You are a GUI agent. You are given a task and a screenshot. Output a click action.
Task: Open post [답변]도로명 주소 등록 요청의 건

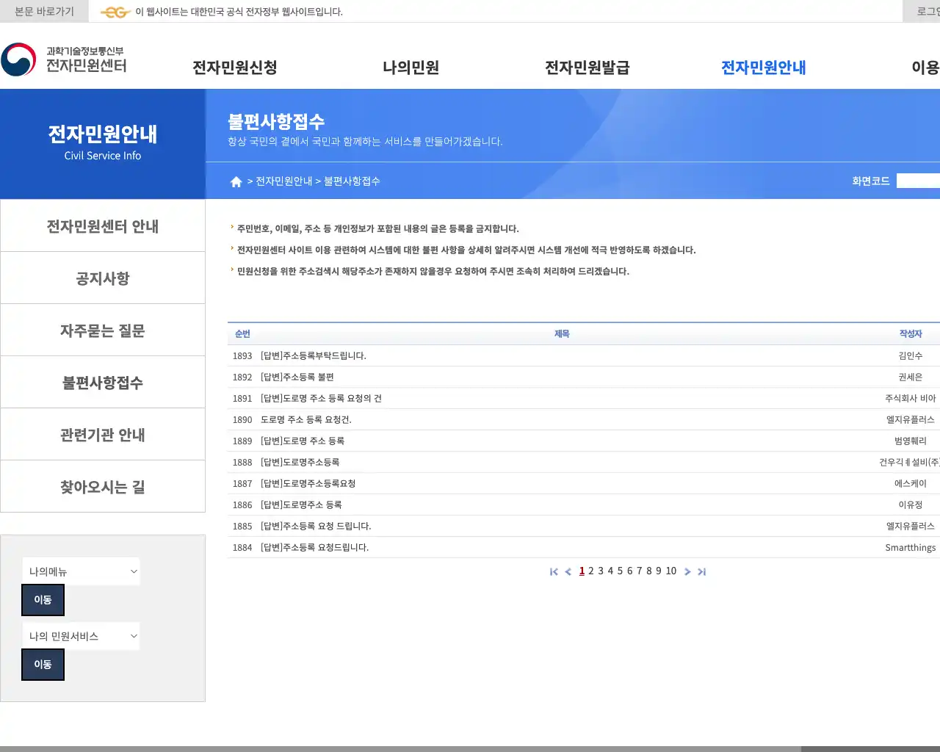pyautogui.click(x=321, y=398)
